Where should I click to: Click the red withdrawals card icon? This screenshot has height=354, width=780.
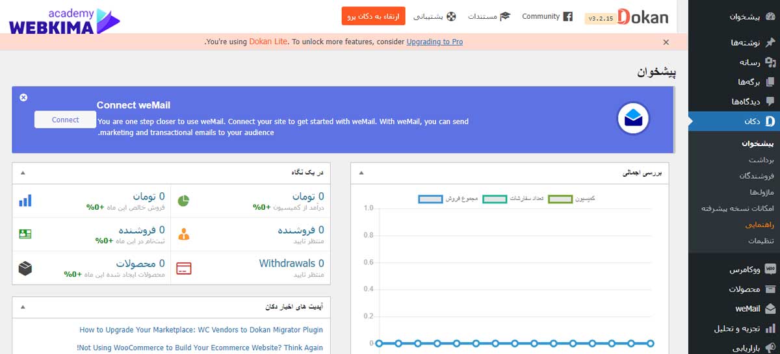pyautogui.click(x=184, y=268)
